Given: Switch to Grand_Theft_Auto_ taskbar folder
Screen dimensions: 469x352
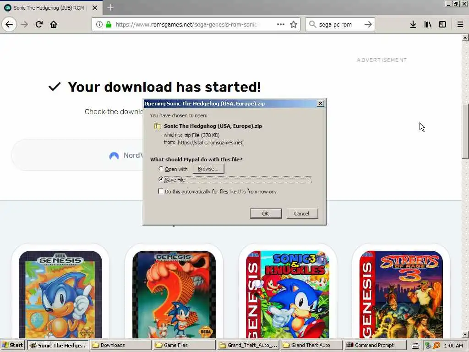Looking at the screenshot, I should tap(248, 345).
